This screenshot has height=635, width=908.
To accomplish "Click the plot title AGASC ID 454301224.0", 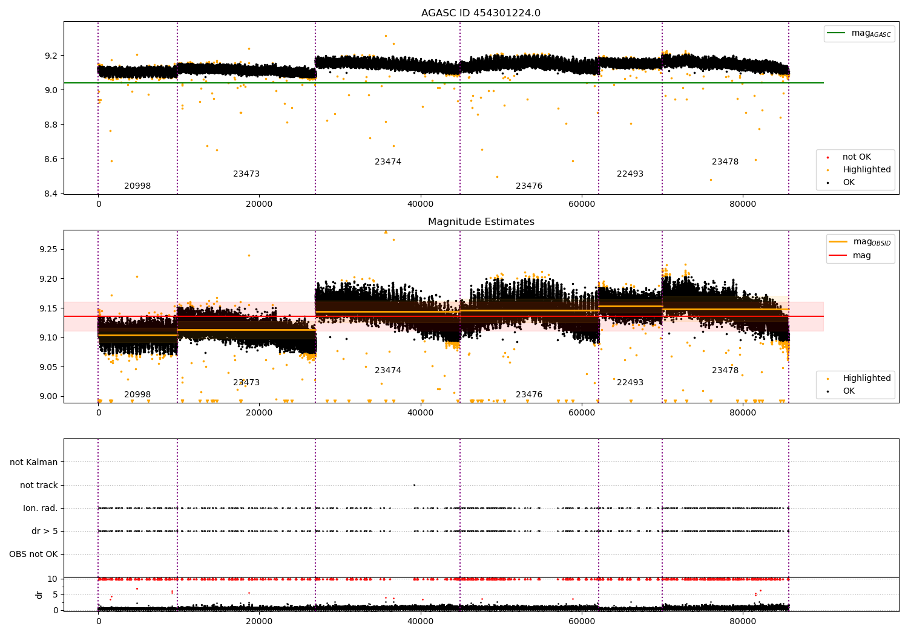I will (481, 13).
